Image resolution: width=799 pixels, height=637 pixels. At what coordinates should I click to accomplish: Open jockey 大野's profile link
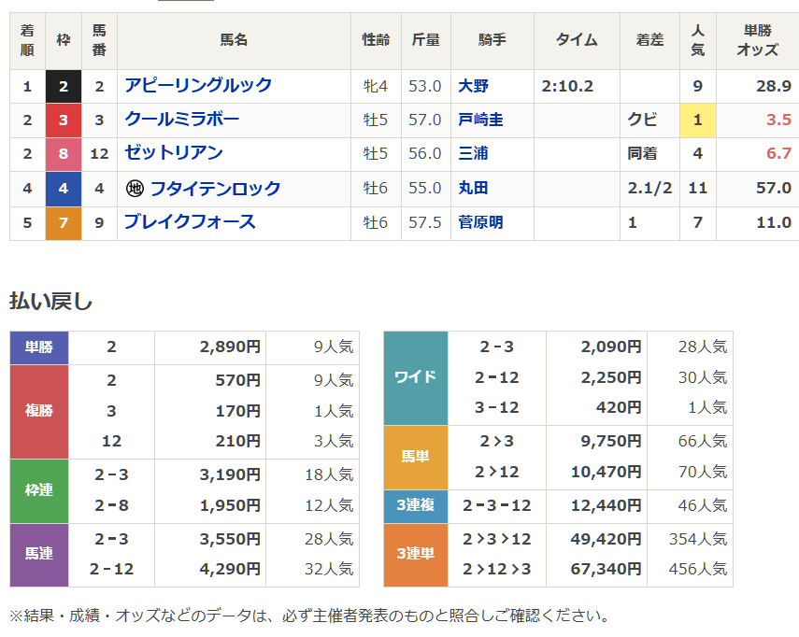point(473,86)
